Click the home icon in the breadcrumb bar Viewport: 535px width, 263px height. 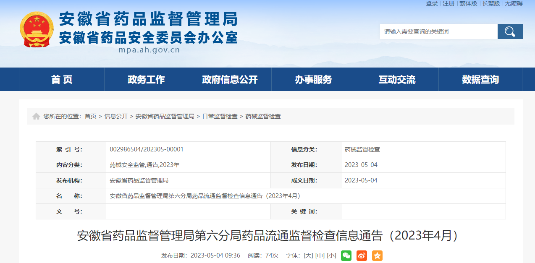pyautogui.click(x=36, y=116)
